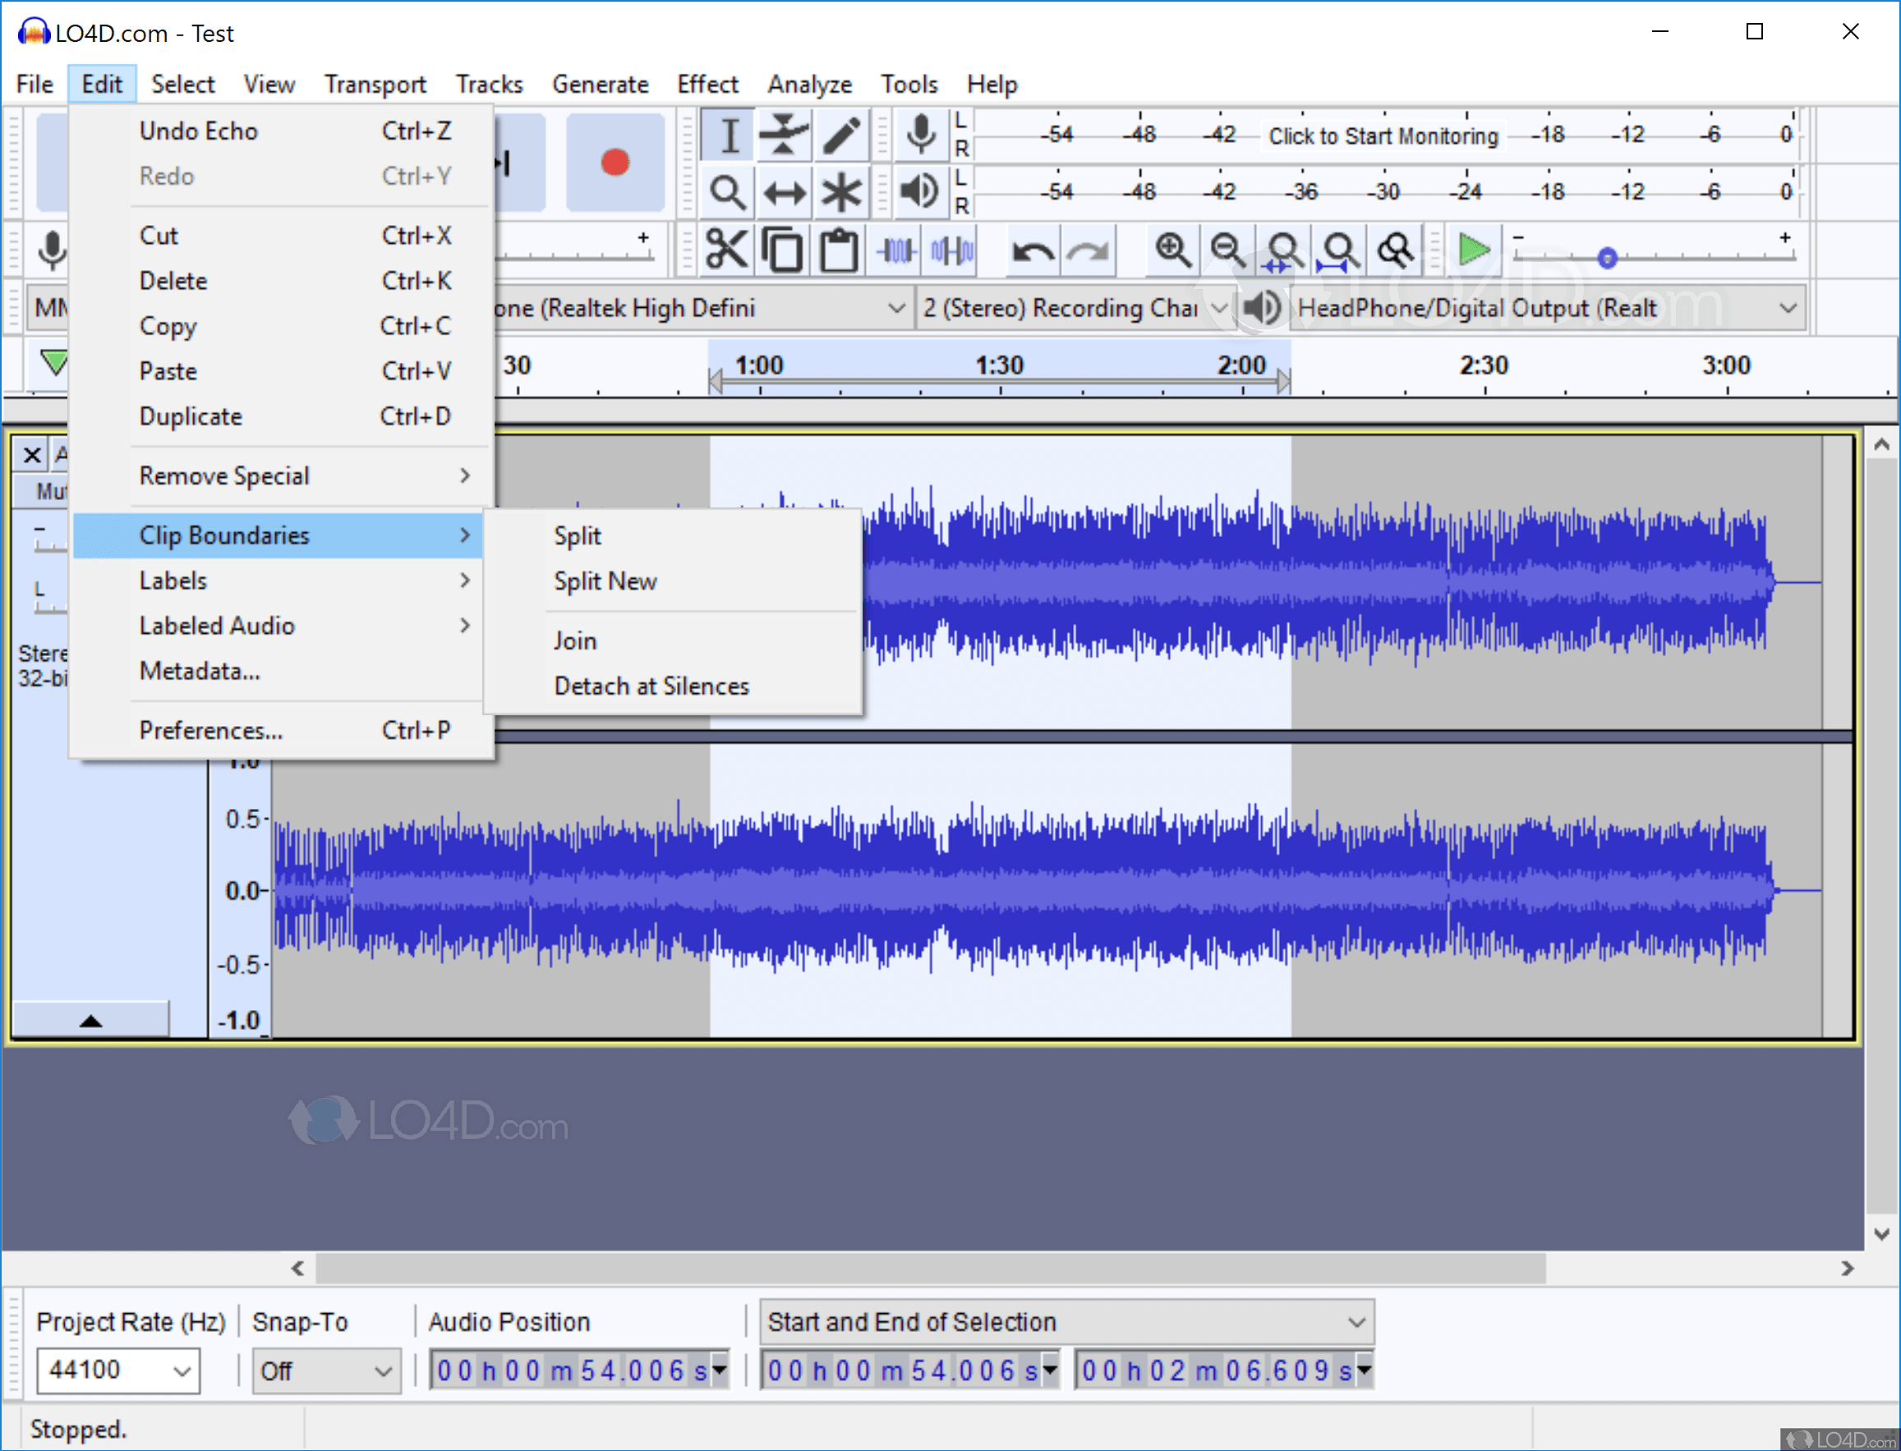Select the Multi-tool asterisk icon
The width and height of the screenshot is (1901, 1451).
[x=840, y=191]
